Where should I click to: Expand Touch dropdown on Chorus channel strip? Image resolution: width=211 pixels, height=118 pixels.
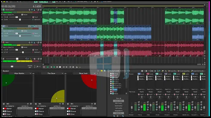click(x=145, y=95)
